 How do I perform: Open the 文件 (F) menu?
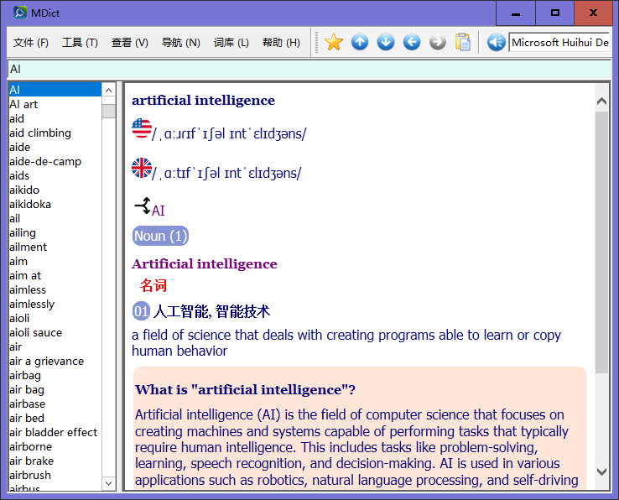click(30, 42)
